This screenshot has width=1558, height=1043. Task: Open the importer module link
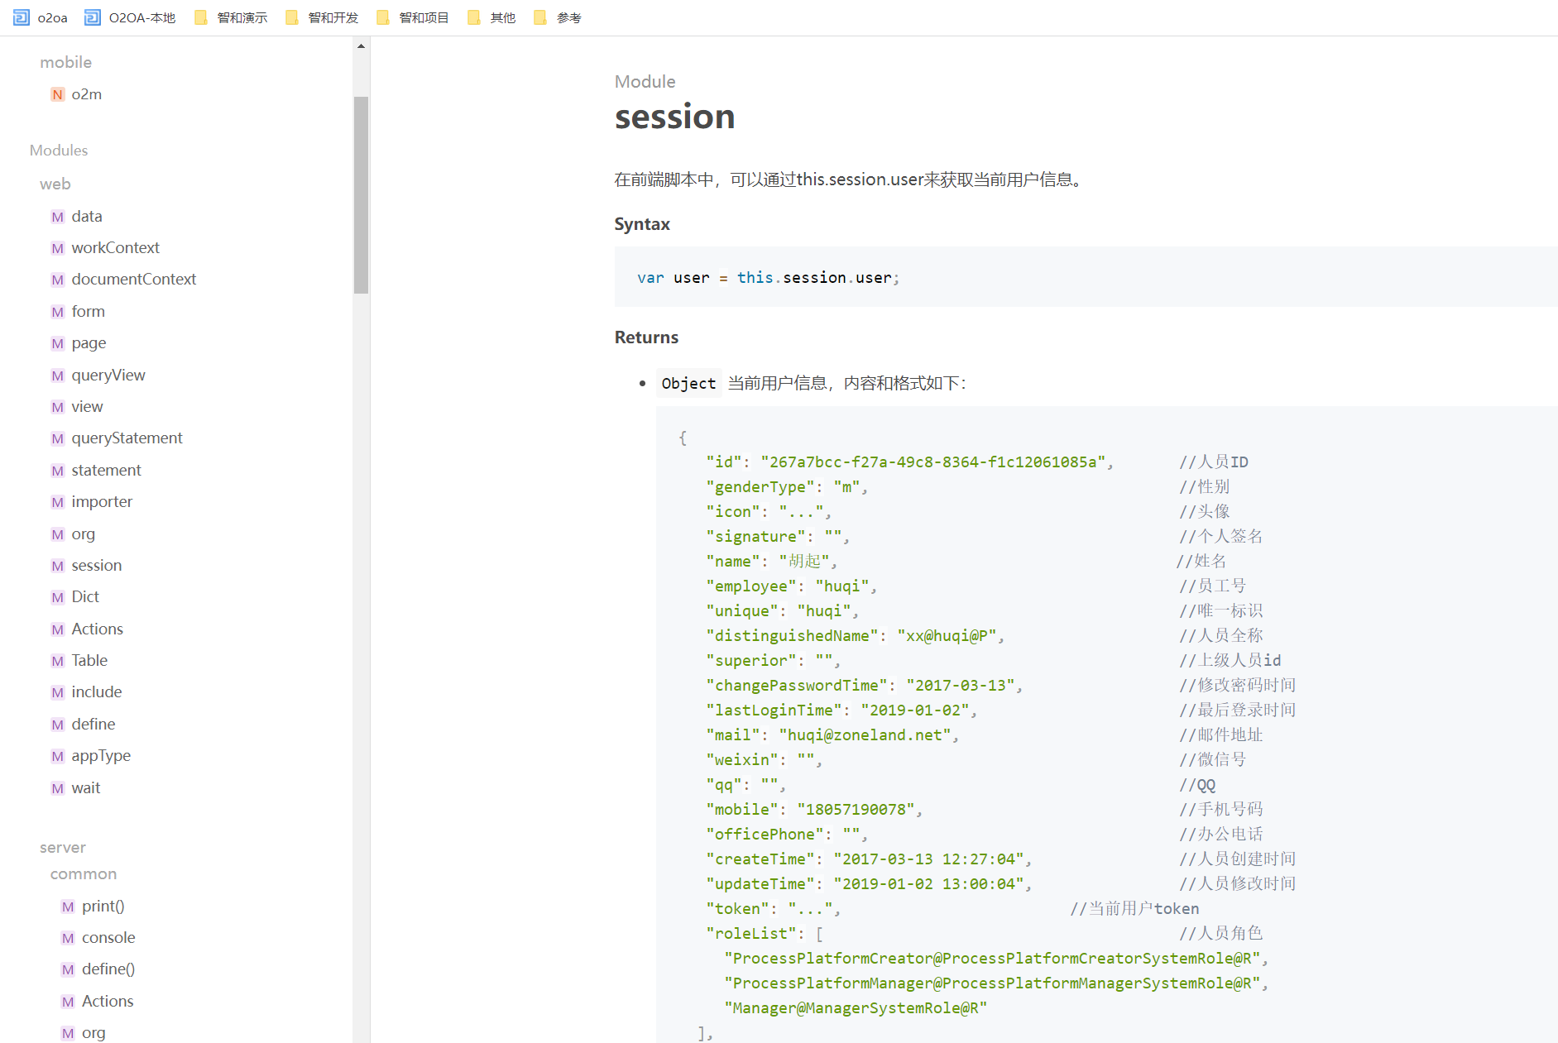point(102,502)
